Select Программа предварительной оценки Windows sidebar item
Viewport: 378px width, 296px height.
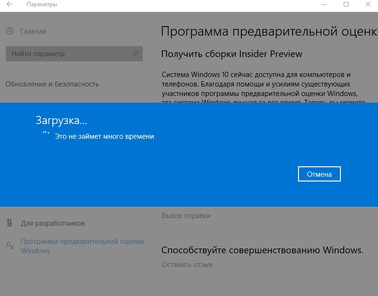point(82,246)
